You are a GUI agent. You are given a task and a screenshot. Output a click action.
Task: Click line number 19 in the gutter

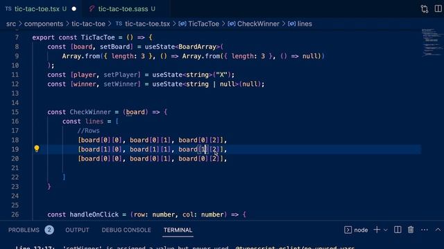point(15,149)
